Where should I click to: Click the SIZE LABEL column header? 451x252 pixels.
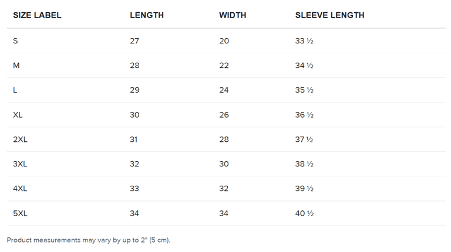37,15
